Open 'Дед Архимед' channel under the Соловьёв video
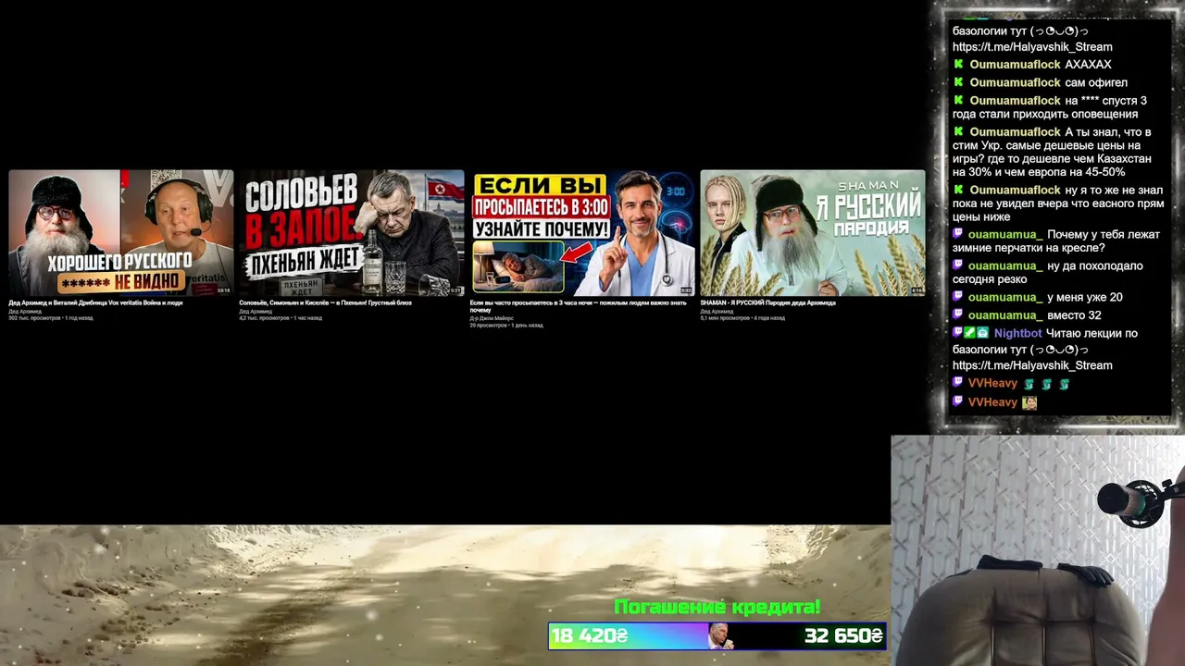Viewport: 1185px width, 666px height. (256, 311)
